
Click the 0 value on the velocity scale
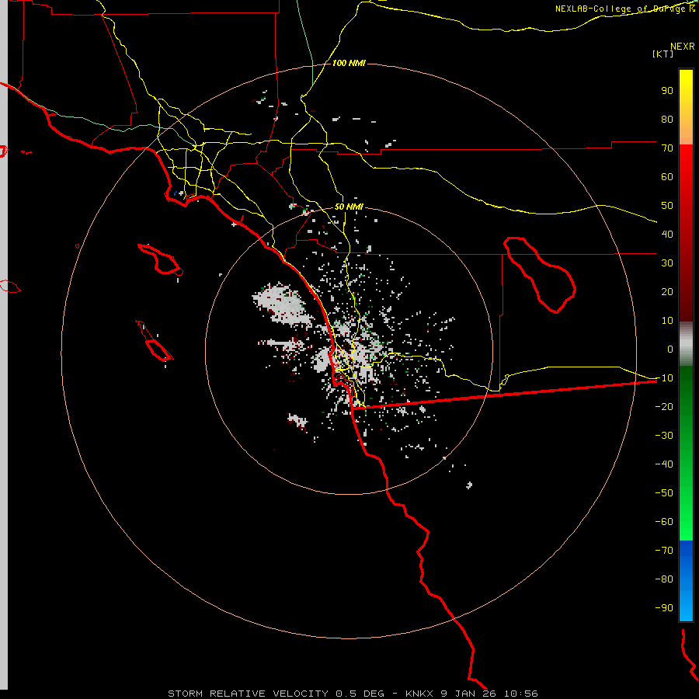tap(670, 349)
